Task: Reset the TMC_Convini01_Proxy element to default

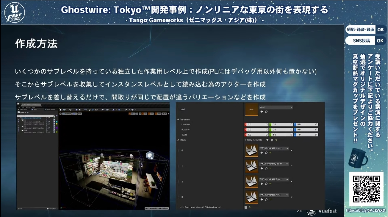Action: click(x=270, y=153)
